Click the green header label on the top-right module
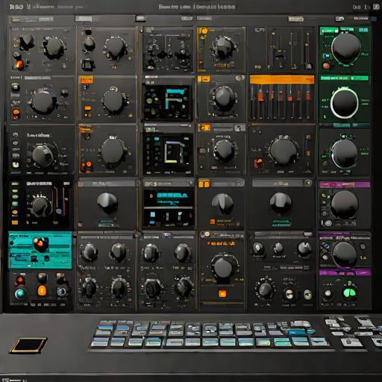 330,31
